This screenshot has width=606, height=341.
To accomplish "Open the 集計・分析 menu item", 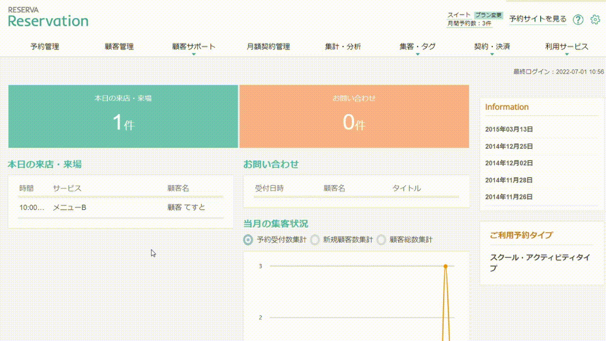I will pos(343,46).
